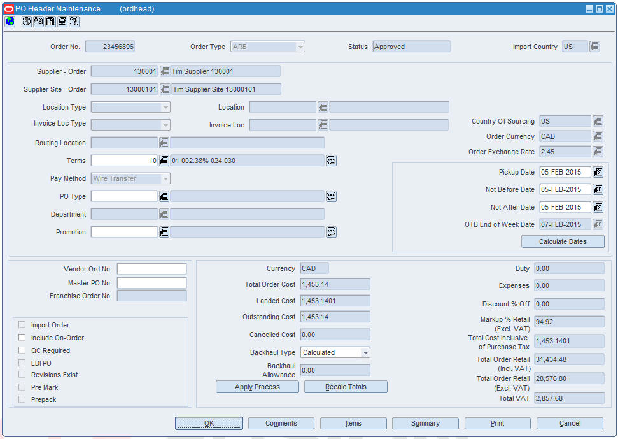Toggle the Revisions Exist checkbox
This screenshot has height=439, width=618.
(x=22, y=374)
